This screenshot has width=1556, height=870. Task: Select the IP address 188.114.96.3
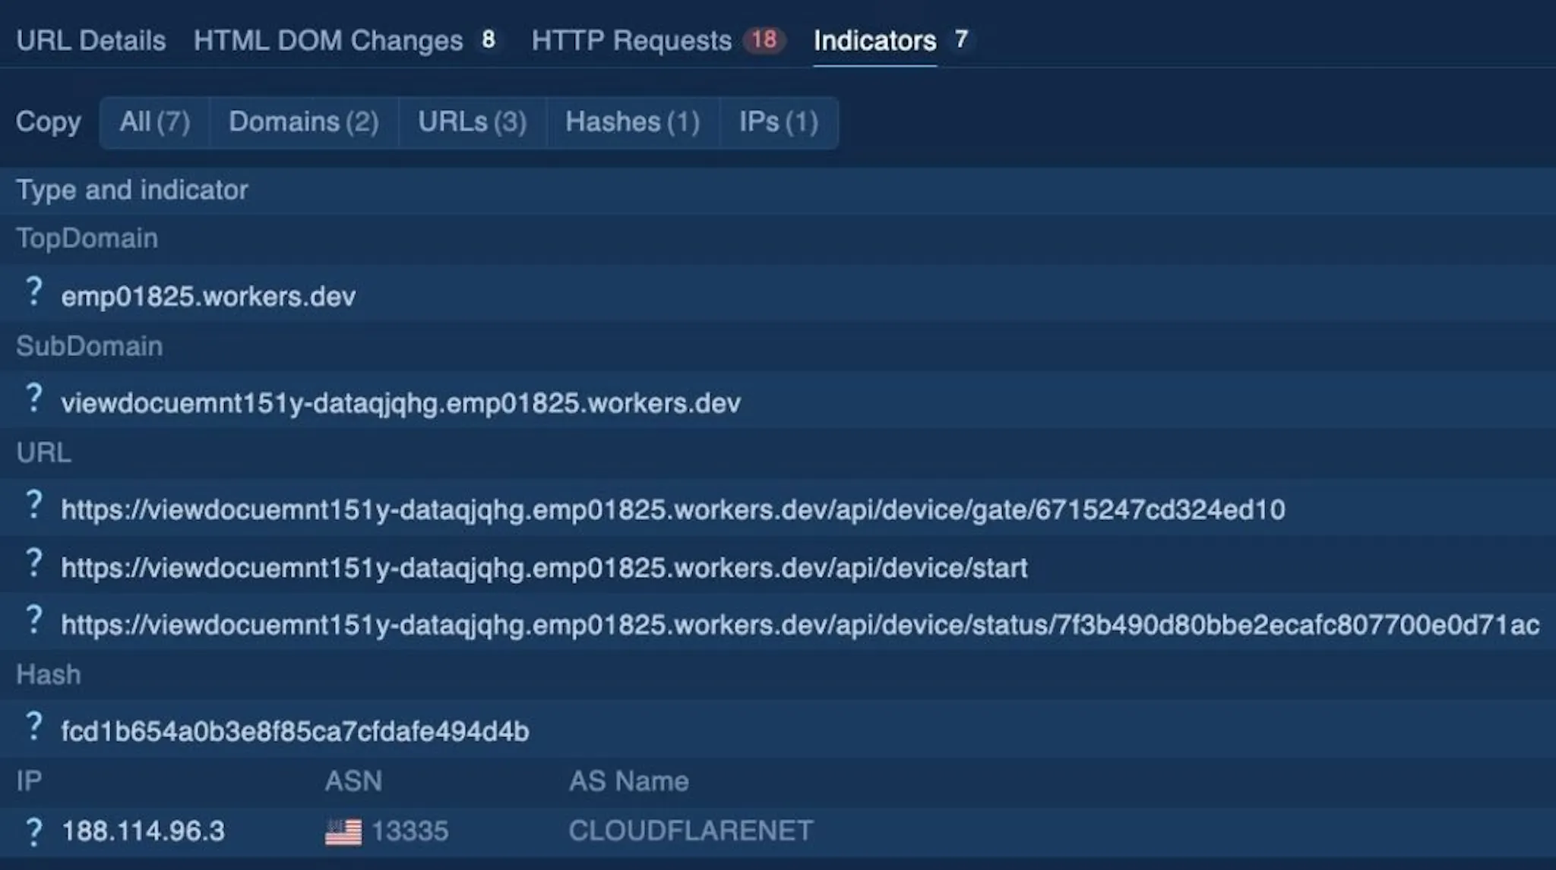pos(144,831)
